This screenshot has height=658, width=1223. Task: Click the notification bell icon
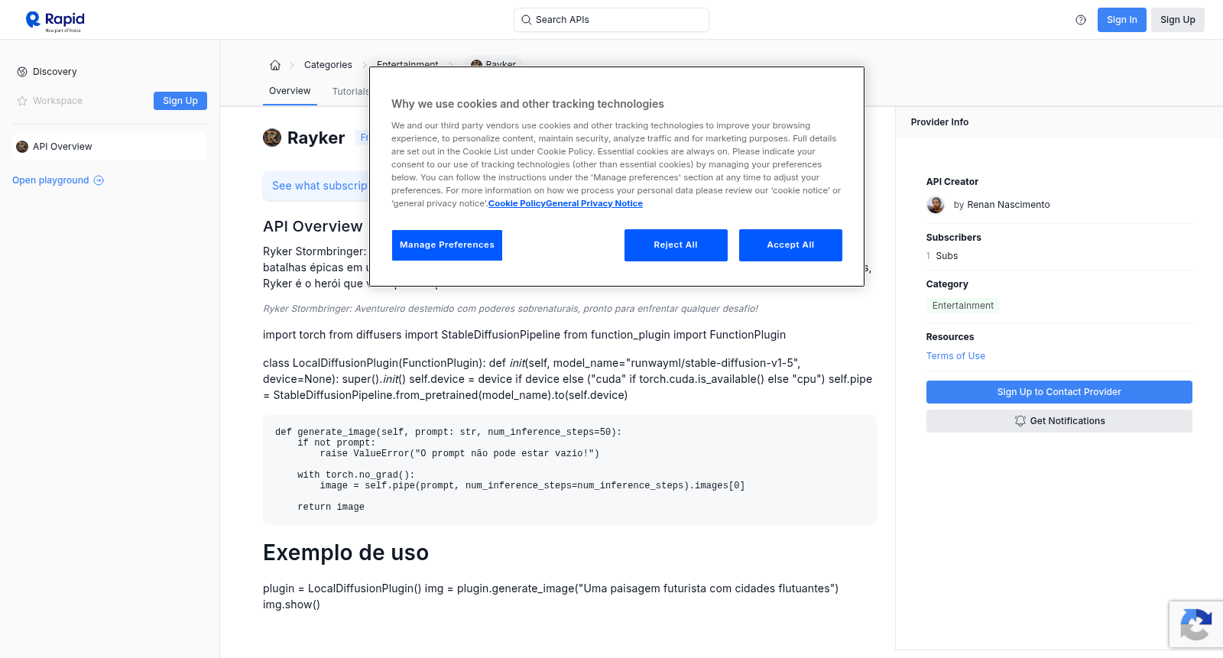[x=1020, y=421]
